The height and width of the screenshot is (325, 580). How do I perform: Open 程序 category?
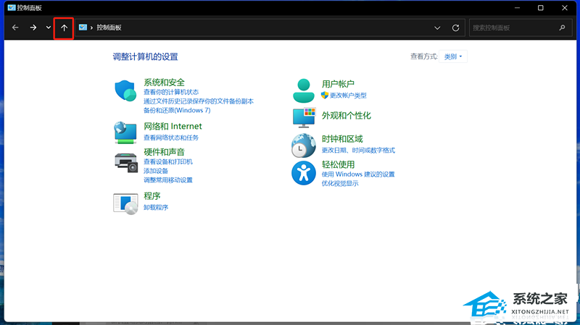[x=152, y=195]
